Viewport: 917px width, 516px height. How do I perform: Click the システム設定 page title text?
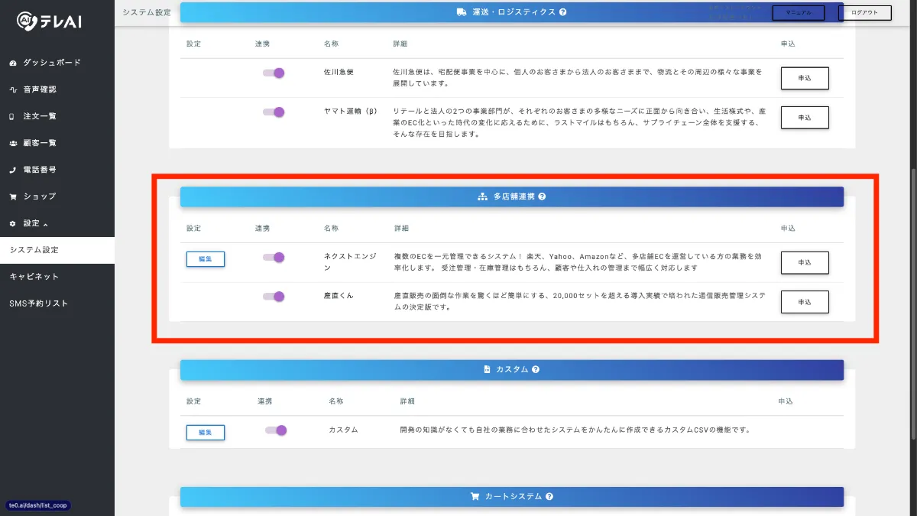point(147,12)
